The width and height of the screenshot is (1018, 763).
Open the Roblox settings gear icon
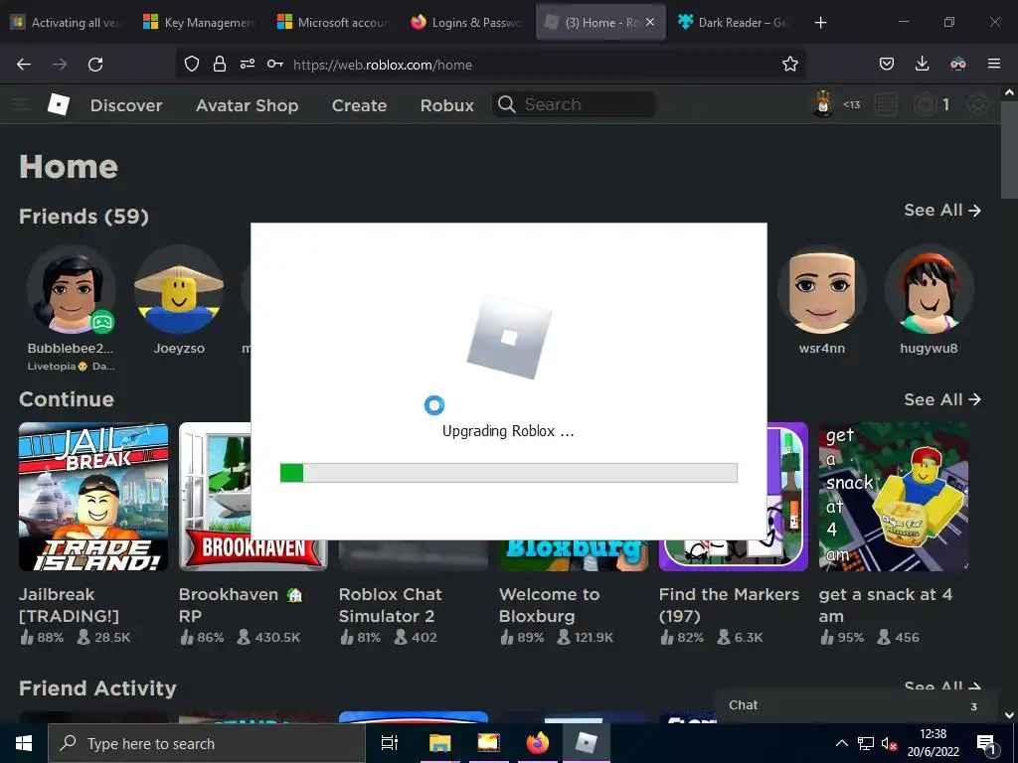pyautogui.click(x=978, y=104)
